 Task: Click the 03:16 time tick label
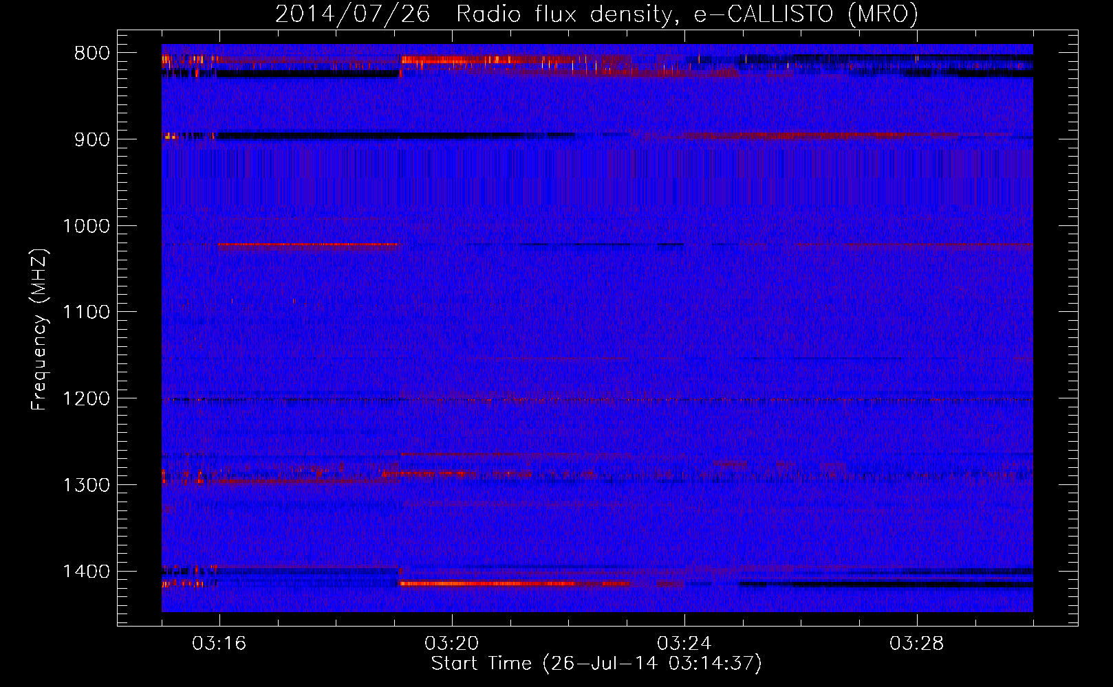pos(219,644)
